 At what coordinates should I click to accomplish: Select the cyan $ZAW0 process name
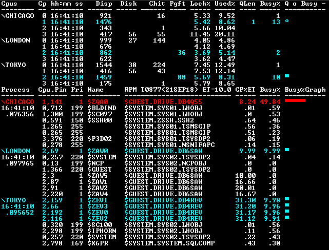98,151
